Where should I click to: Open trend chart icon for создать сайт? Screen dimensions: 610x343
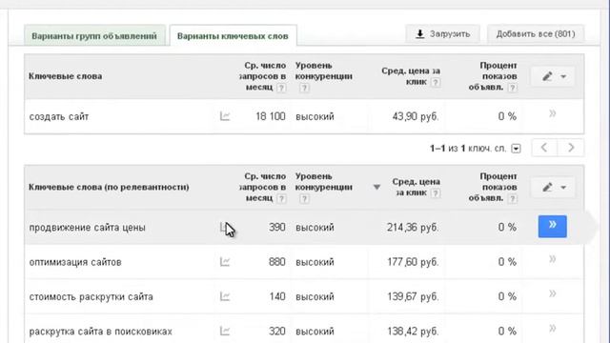(x=225, y=116)
